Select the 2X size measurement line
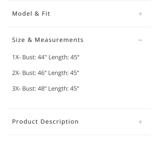This screenshot has height=159, width=159. pyautogui.click(x=46, y=73)
